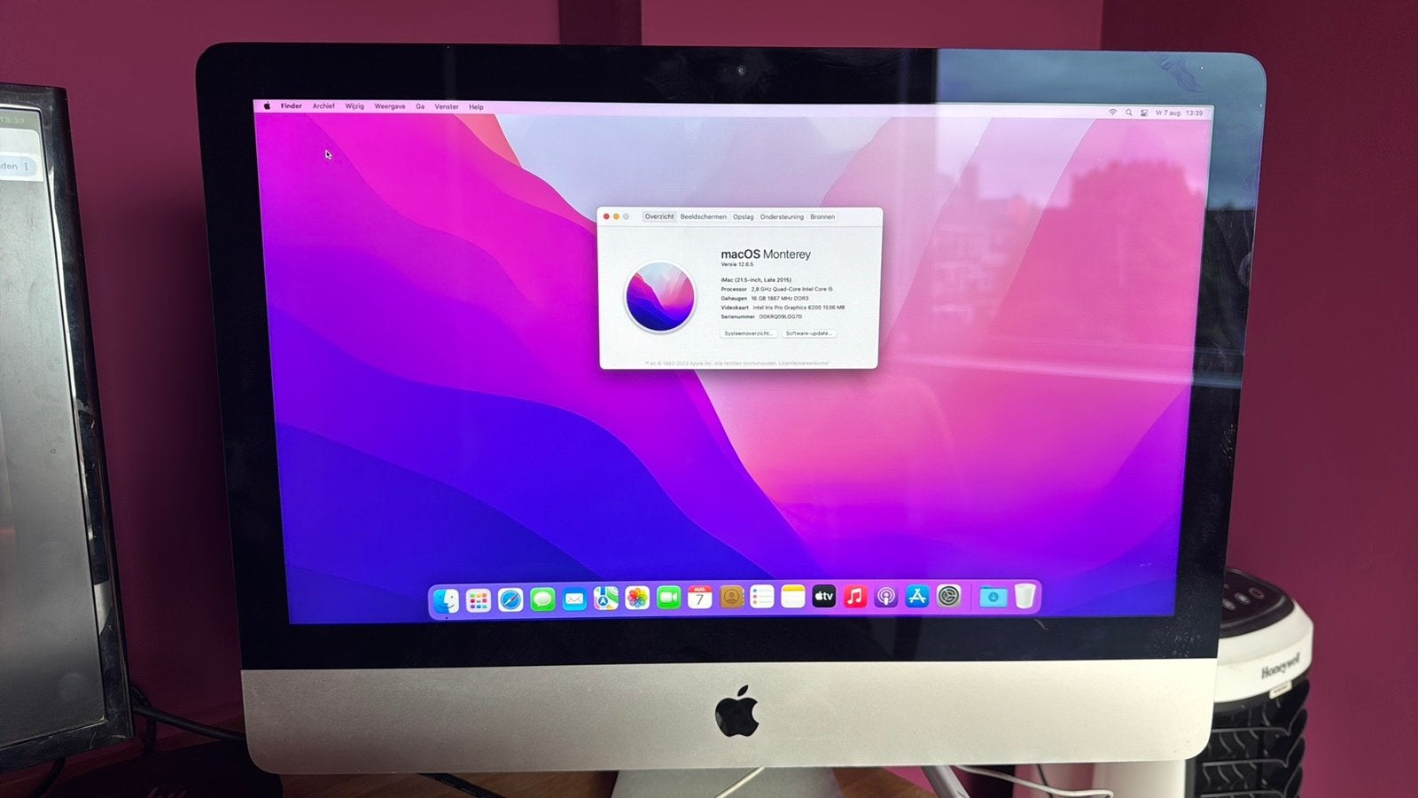Open the Photos app in the Dock
Viewport: 1418px width, 798px height.
tap(637, 598)
